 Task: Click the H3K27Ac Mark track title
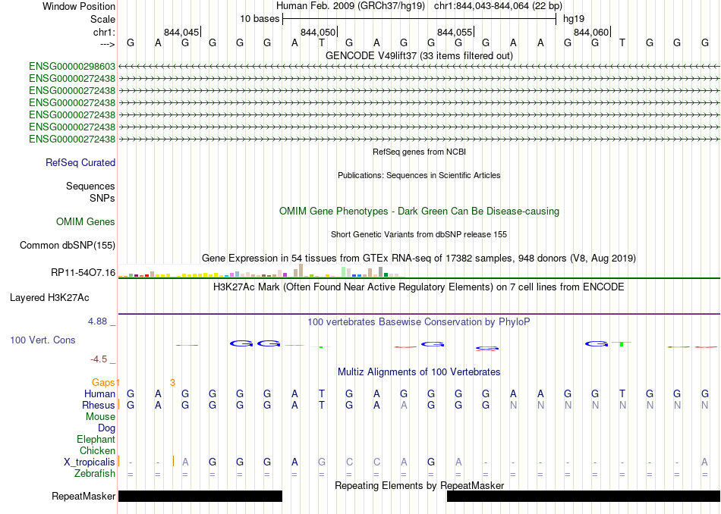(x=419, y=287)
